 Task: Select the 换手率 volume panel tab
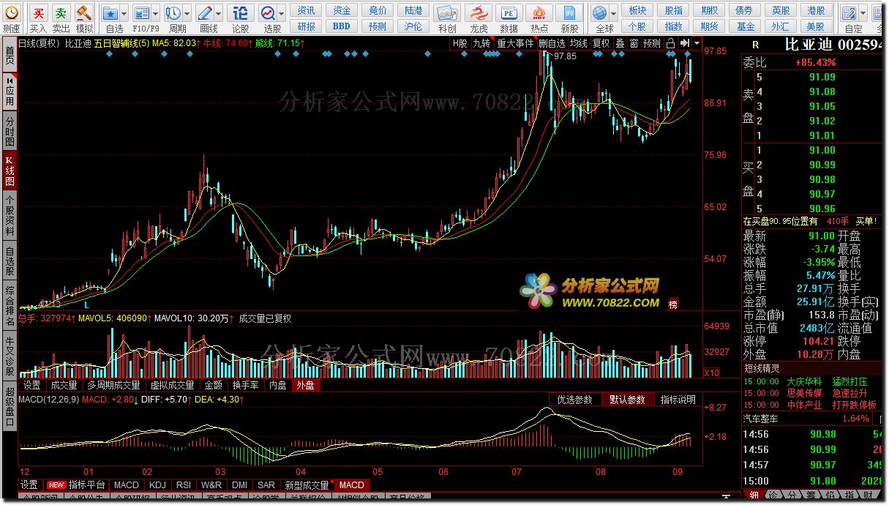[245, 385]
